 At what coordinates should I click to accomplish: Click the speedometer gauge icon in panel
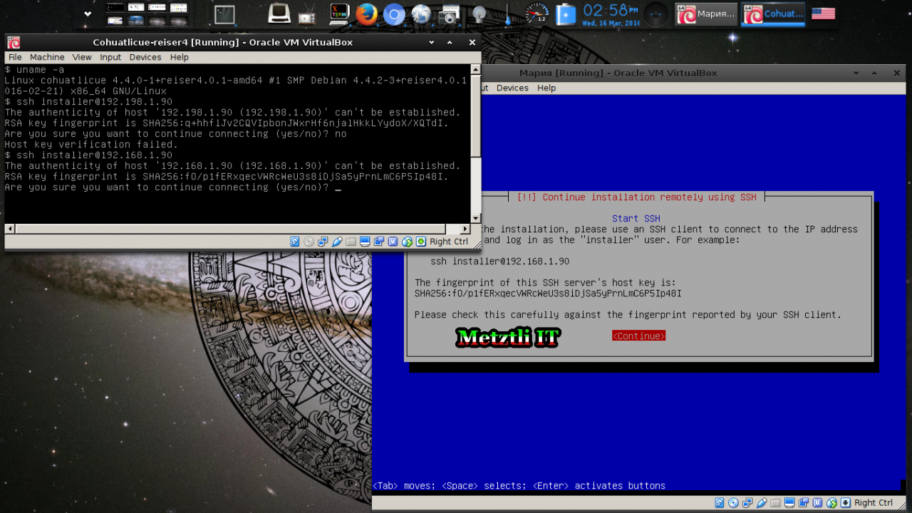pyautogui.click(x=537, y=14)
